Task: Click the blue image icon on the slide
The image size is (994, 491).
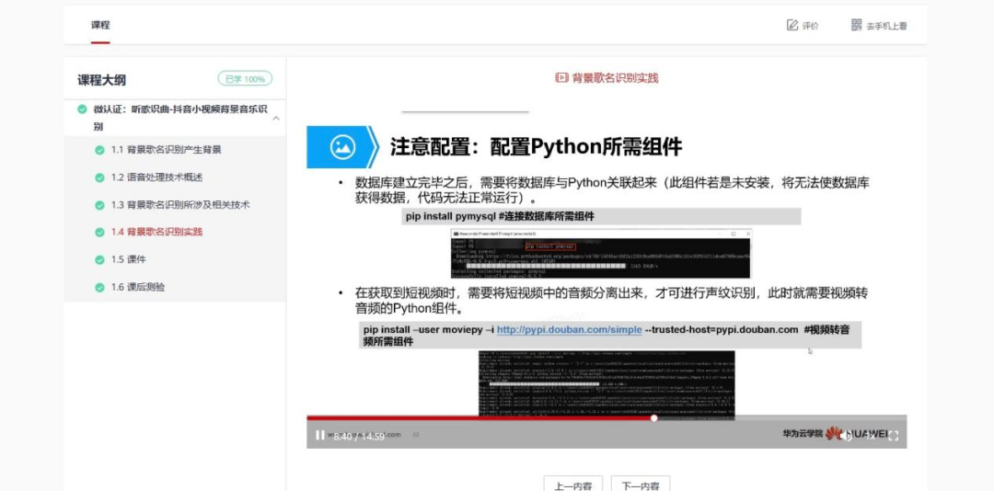Action: (343, 147)
